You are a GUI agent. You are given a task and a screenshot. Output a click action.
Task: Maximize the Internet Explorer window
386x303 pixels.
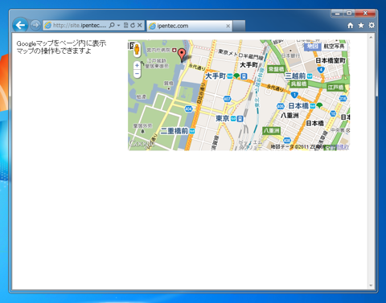(349, 13)
